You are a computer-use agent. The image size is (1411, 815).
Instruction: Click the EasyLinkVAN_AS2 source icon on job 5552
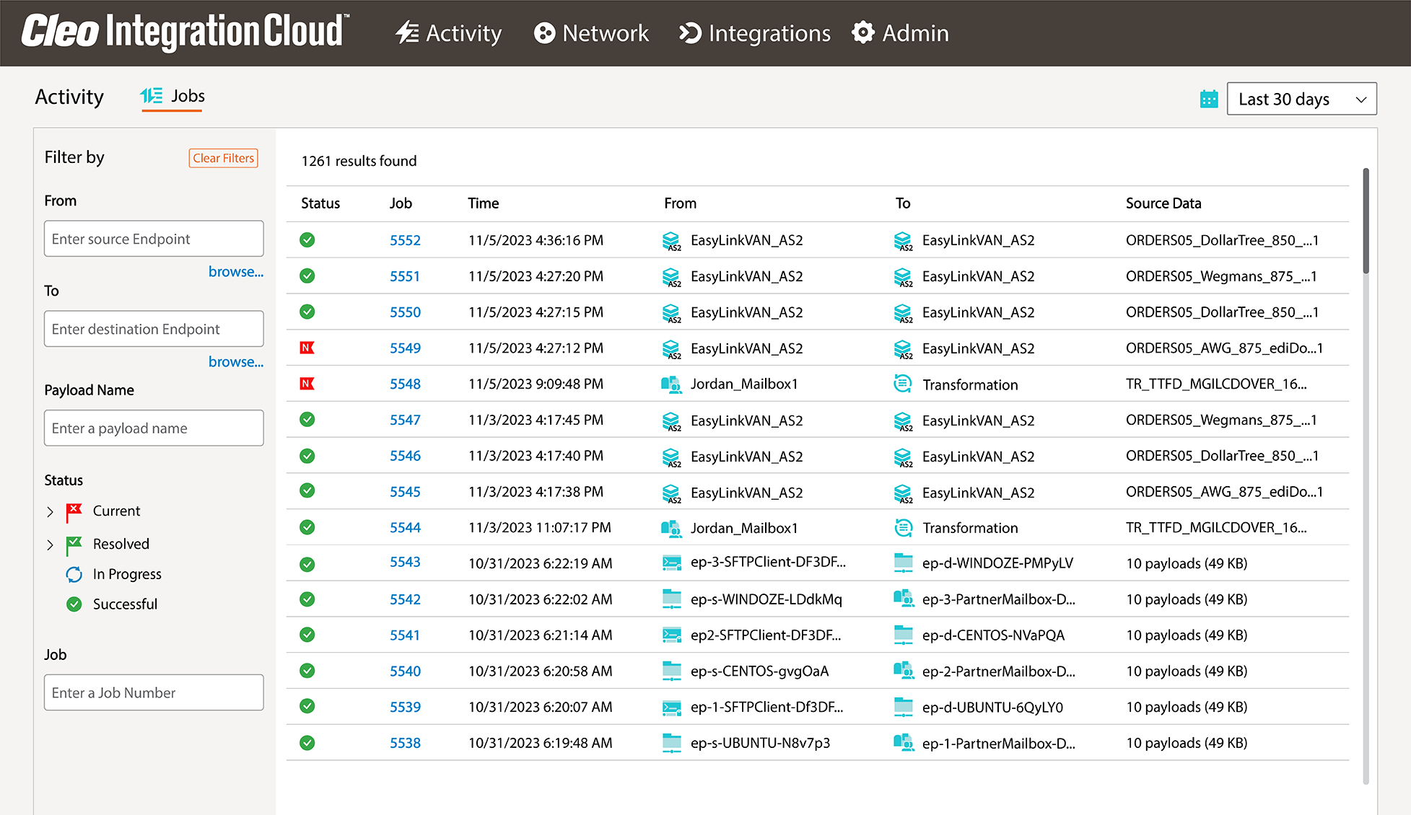[671, 241]
